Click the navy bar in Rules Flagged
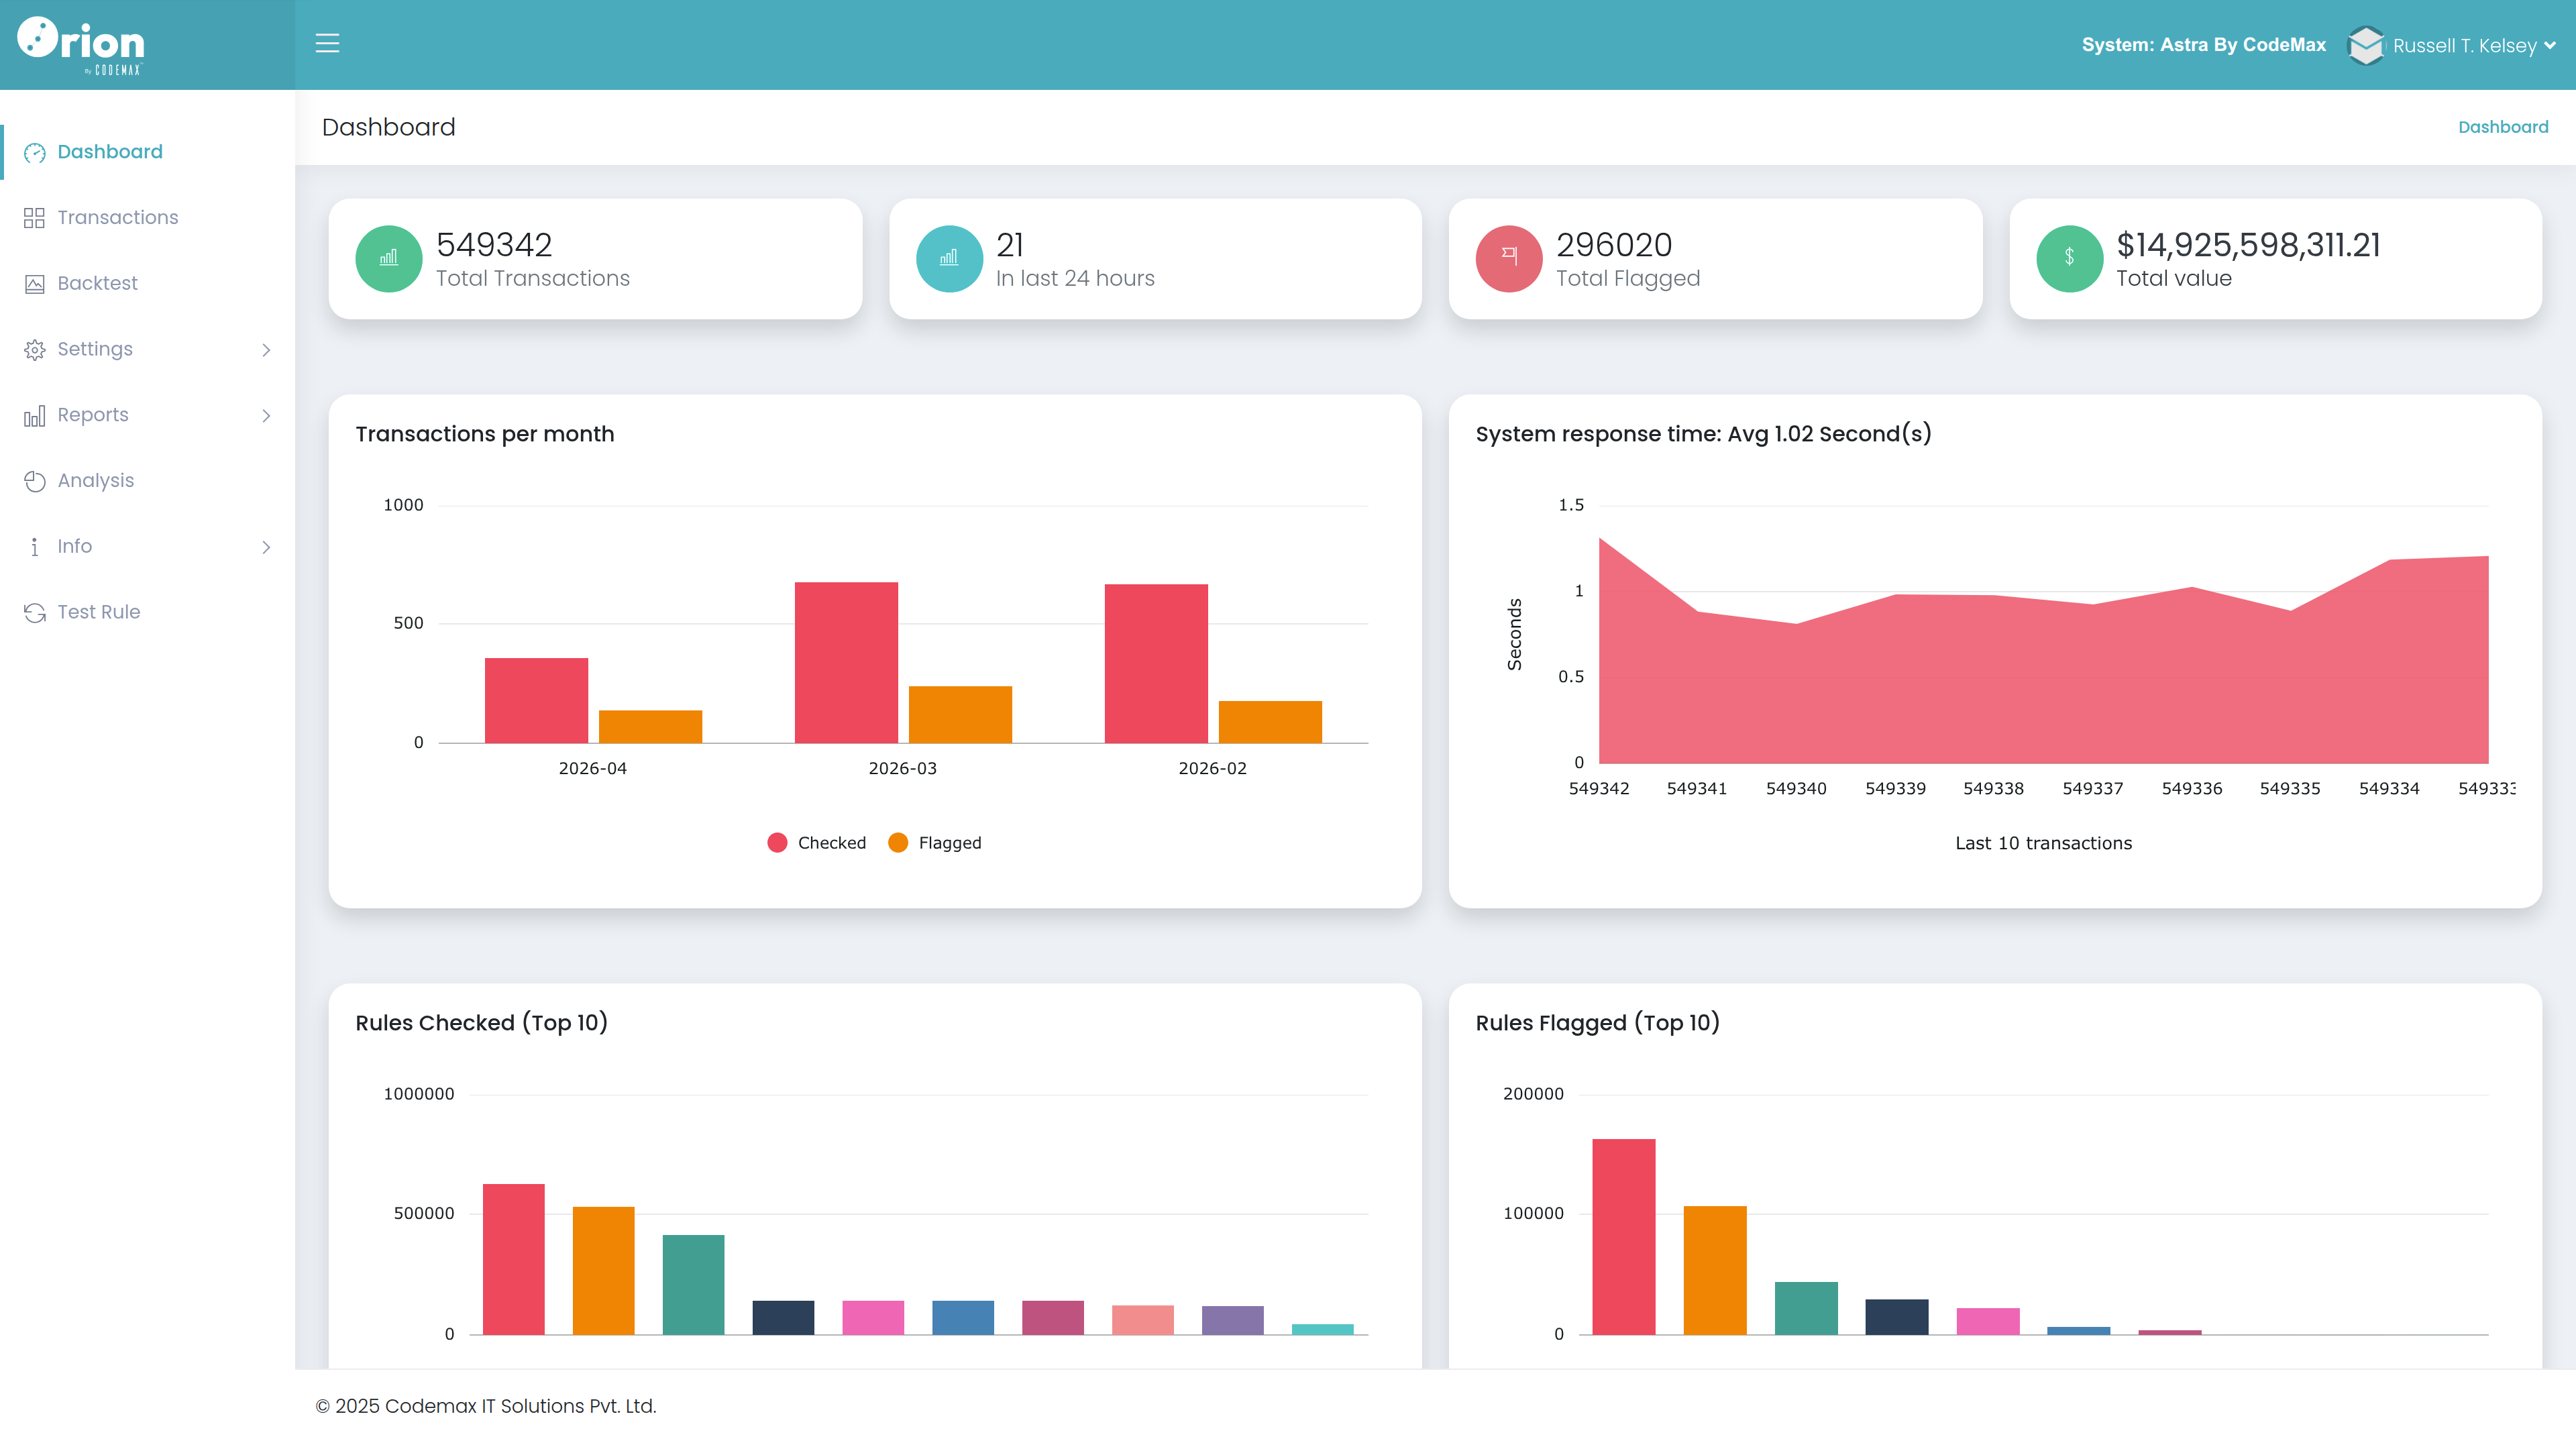This screenshot has width=2576, height=1449. tap(1897, 1317)
